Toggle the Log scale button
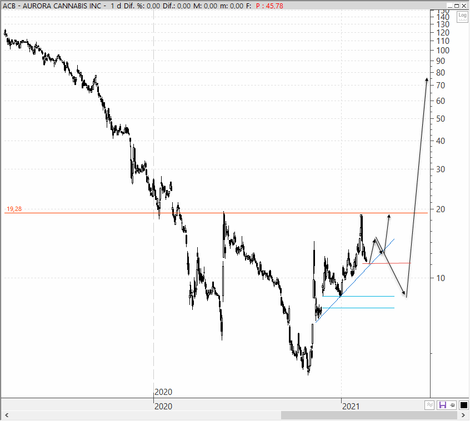Viewport: 470px width, 421px height. [462, 17]
